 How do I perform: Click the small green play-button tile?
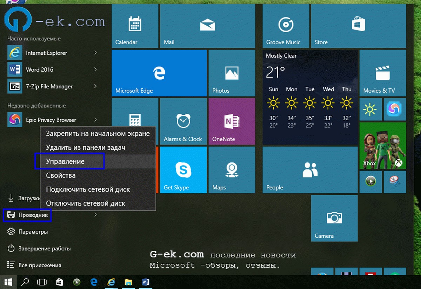pos(370,182)
